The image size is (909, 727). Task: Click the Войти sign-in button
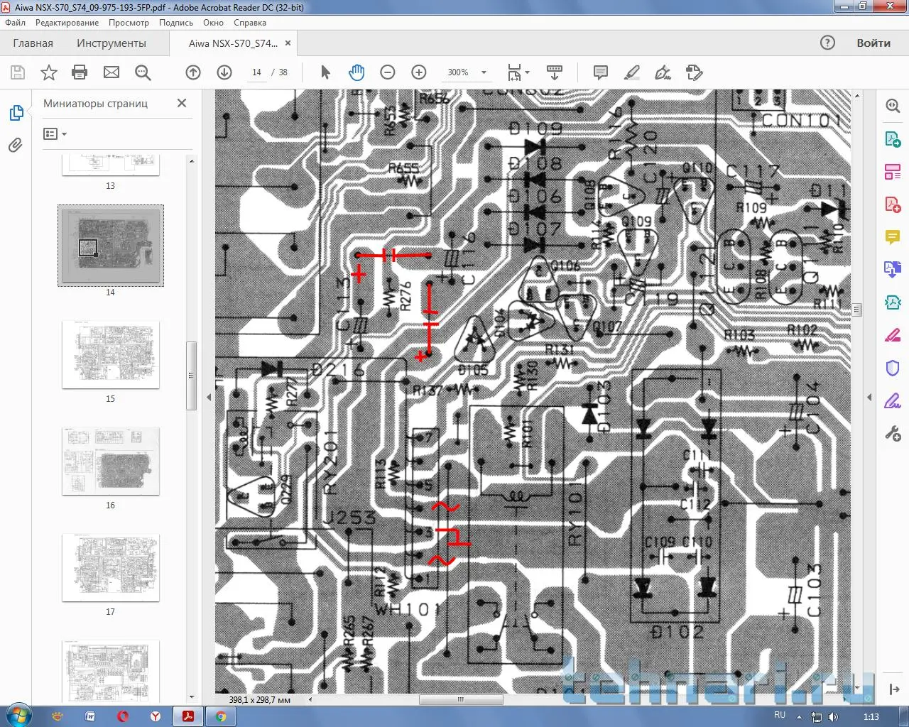click(873, 43)
